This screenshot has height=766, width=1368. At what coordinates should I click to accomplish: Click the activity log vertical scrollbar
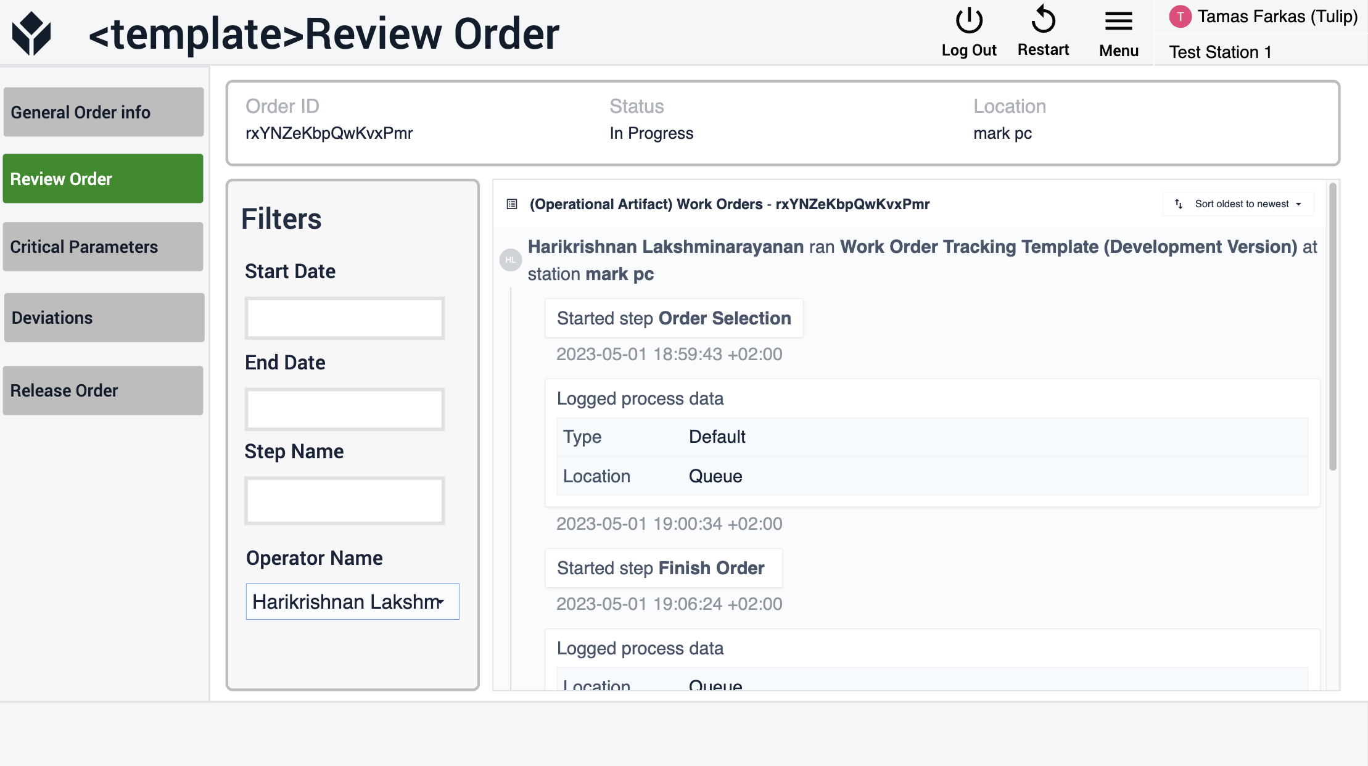click(x=1333, y=327)
